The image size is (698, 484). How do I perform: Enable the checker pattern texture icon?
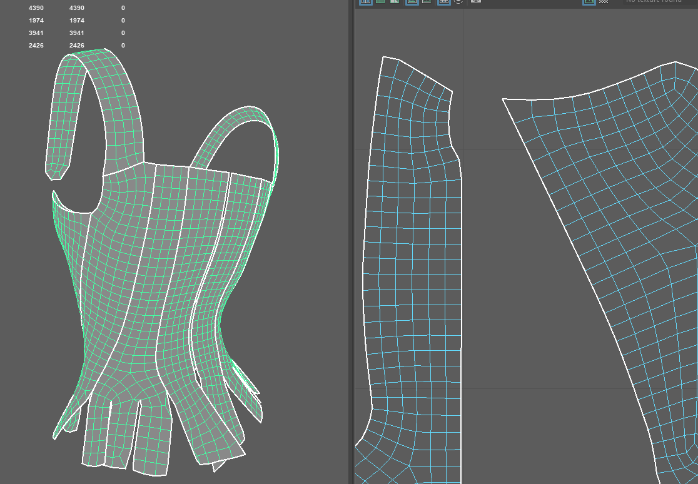[604, 2]
